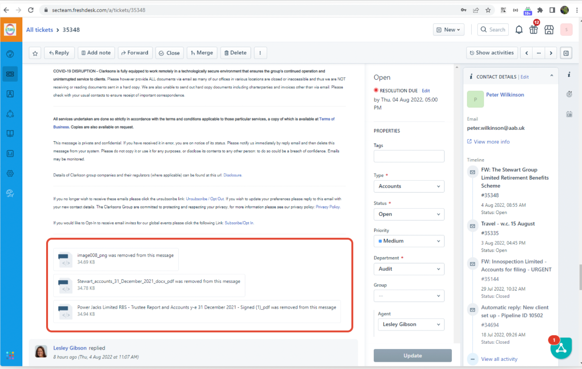Open the more options three-dot toolbar button
The image size is (582, 369).
[x=260, y=53]
